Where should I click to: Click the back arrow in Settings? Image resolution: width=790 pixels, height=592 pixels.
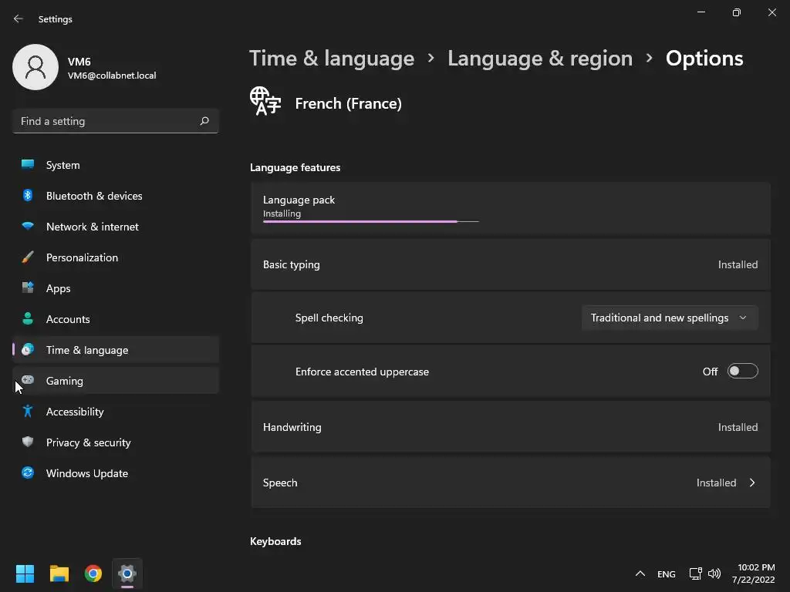(x=19, y=18)
